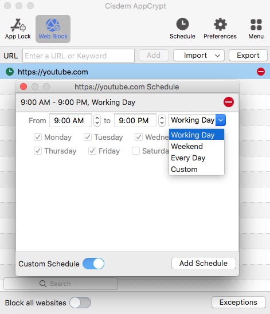Open Preferences gear icon

[220, 24]
